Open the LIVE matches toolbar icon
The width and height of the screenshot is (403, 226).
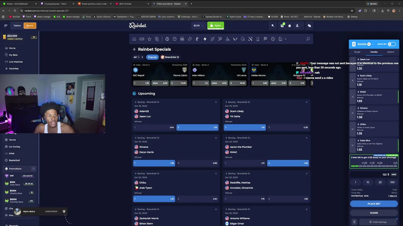[x=142, y=39]
